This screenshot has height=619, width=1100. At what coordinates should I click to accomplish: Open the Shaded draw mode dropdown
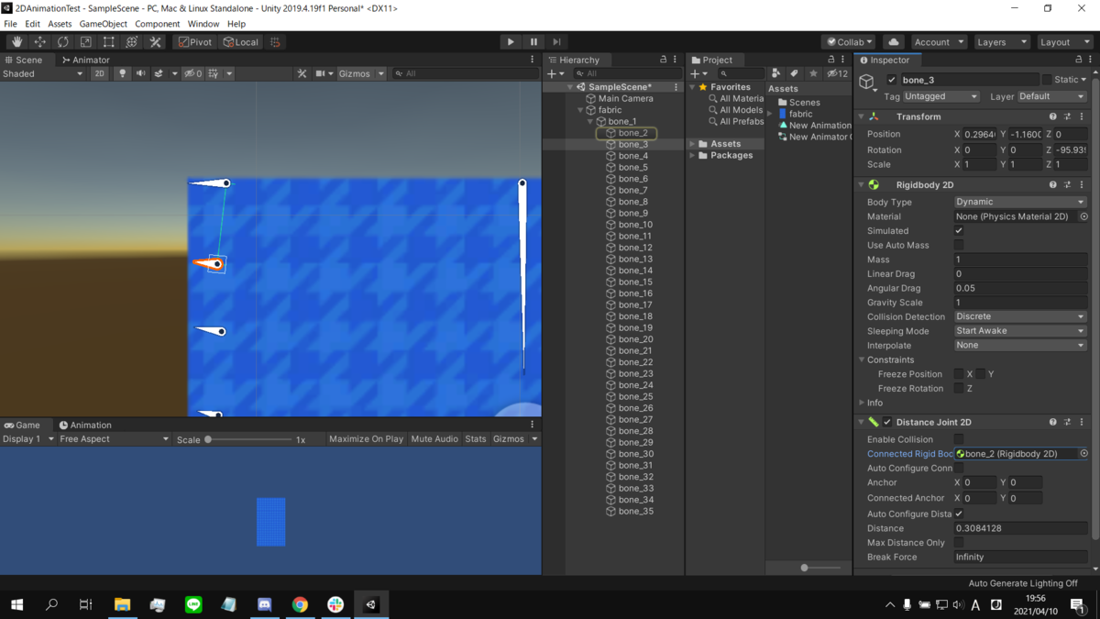(x=42, y=73)
